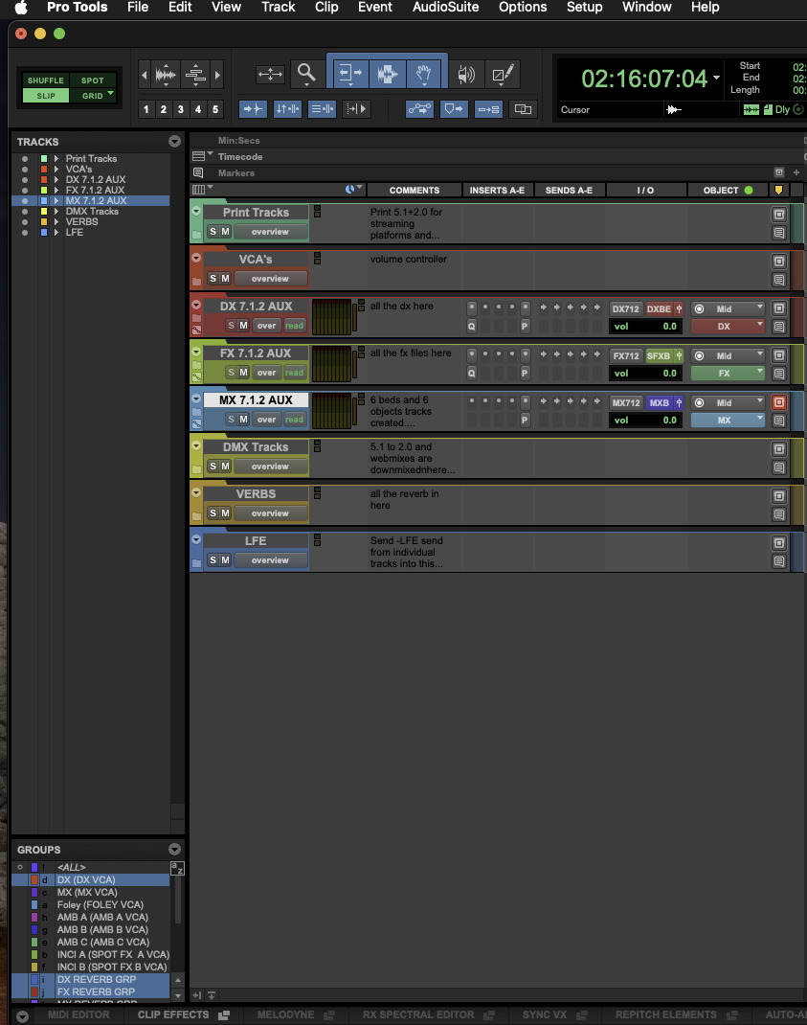Click the Mirrored MIDI Editing icon

click(x=489, y=109)
